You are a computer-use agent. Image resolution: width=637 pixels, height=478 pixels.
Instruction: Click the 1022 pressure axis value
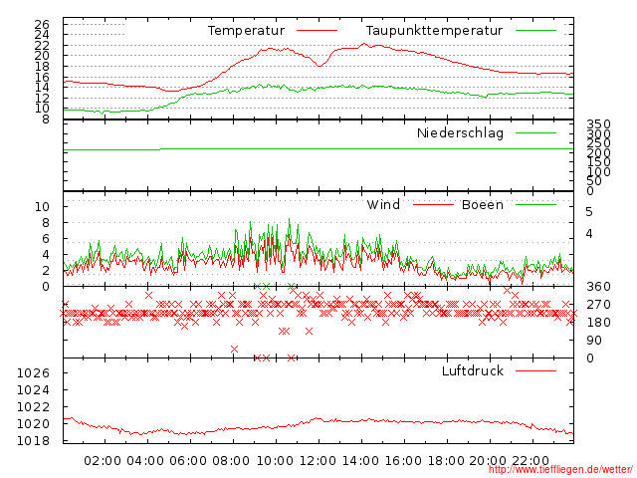point(33,407)
